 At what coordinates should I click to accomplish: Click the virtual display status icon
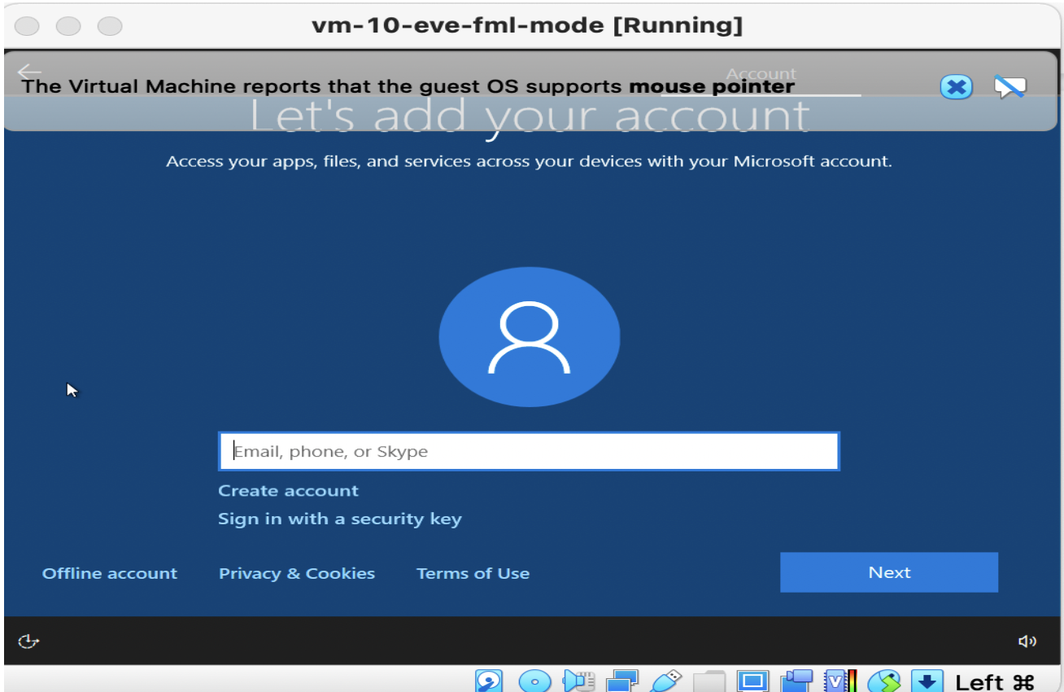[x=752, y=681]
